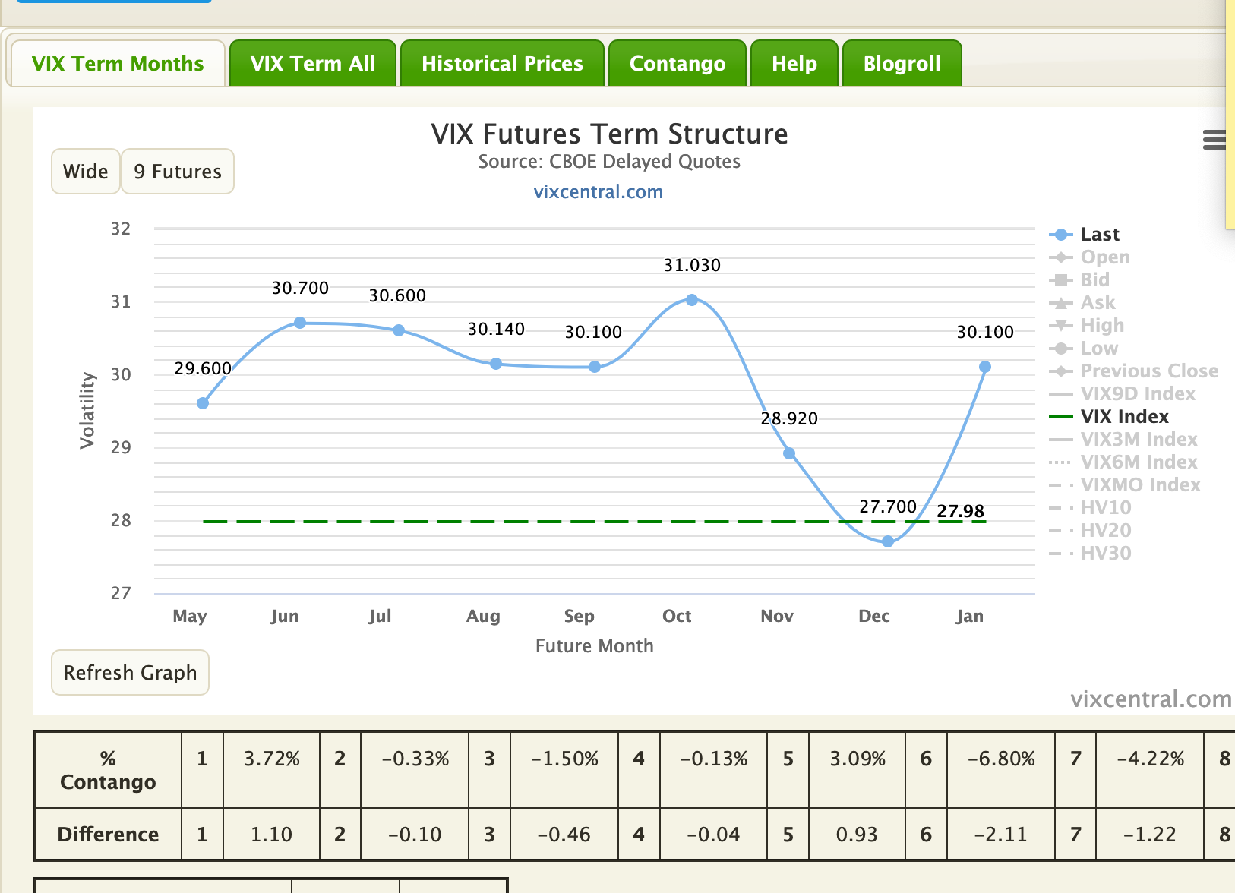Open the Contango tab
This screenshot has width=1235, height=893.
678,64
